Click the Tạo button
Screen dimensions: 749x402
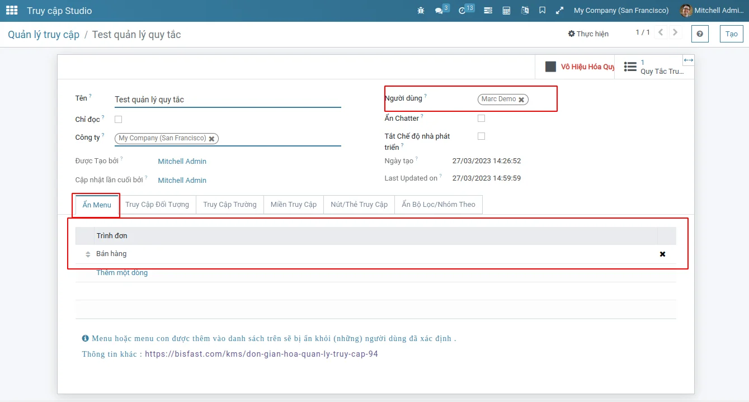click(x=732, y=34)
